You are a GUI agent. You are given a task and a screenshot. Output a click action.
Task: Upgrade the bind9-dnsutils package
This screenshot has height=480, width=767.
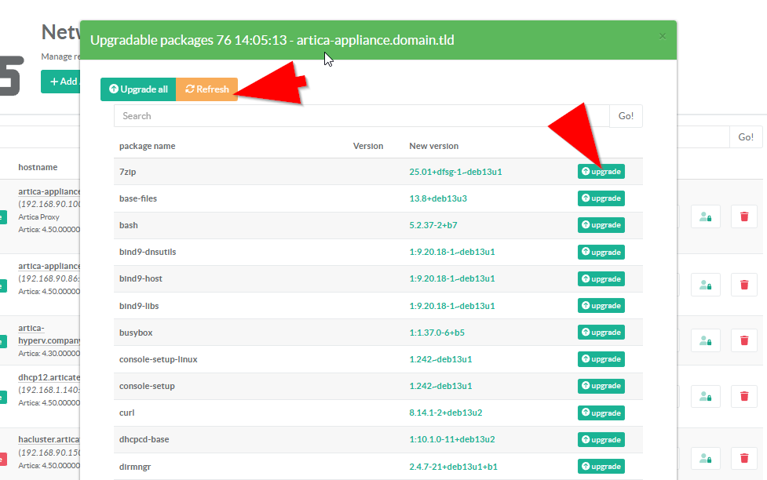tap(601, 252)
